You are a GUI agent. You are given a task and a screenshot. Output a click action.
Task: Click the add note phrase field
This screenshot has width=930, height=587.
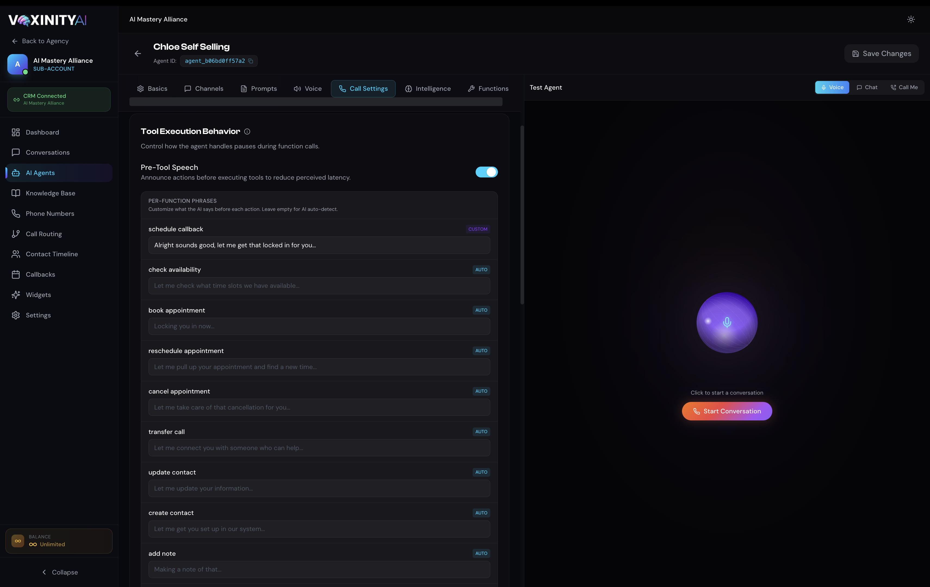pos(319,570)
